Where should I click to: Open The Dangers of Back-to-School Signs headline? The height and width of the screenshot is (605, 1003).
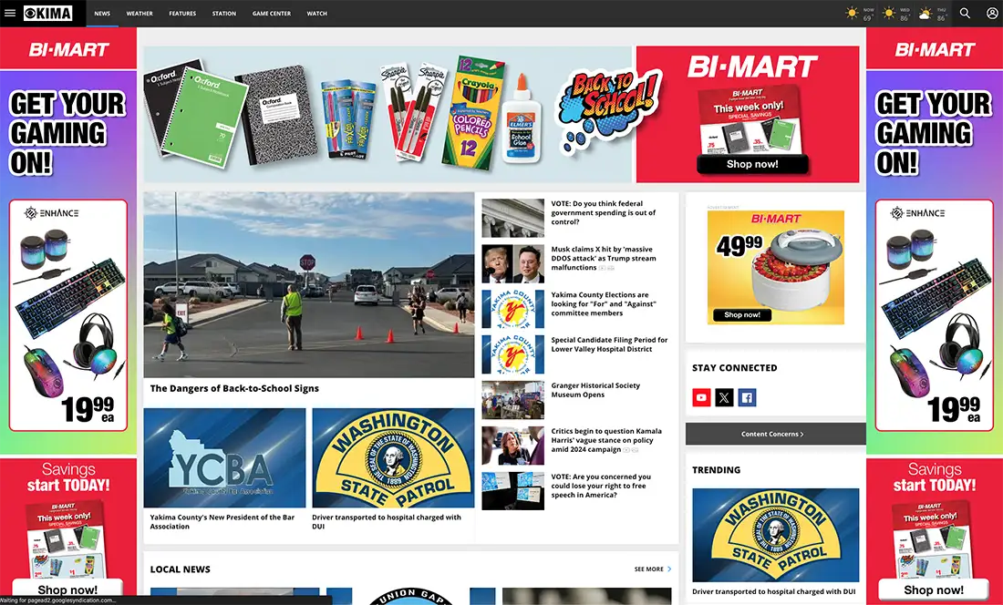(x=234, y=388)
